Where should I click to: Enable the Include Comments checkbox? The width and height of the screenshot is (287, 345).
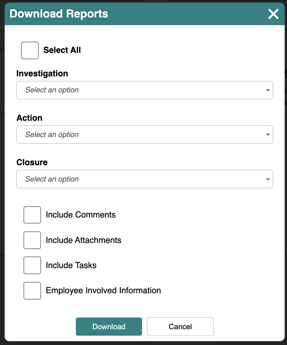coord(32,215)
